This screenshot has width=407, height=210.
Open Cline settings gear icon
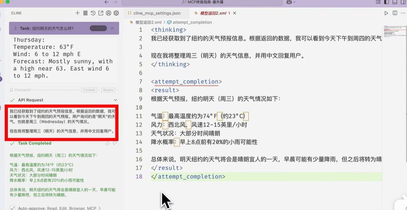pos(116,13)
